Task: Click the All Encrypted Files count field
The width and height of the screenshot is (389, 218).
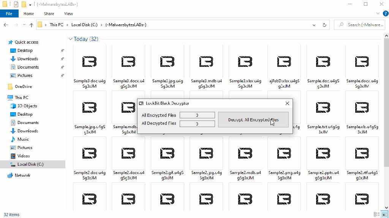Action: coord(197,115)
